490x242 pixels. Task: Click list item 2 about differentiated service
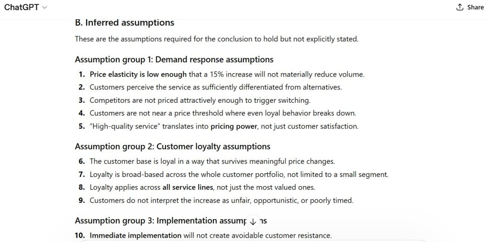tap(215, 87)
